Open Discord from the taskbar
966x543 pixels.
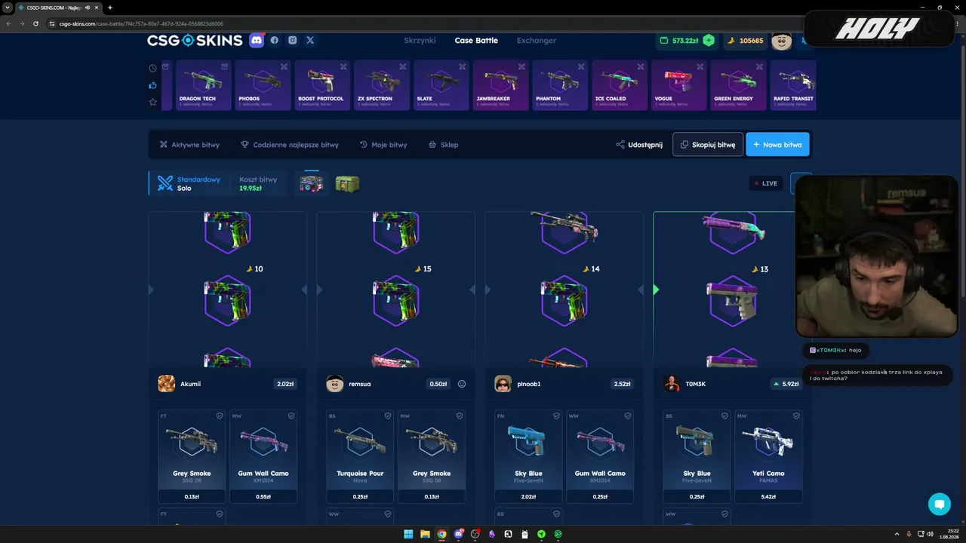458,534
